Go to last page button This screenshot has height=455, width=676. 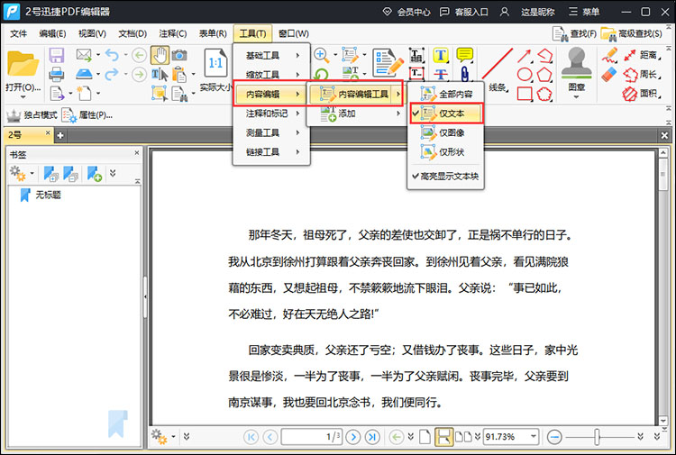[372, 437]
